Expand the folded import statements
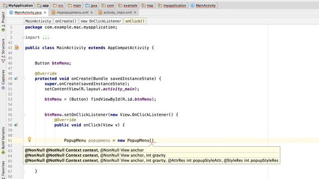Screen dimensions: 319x179 [x=23, y=38]
